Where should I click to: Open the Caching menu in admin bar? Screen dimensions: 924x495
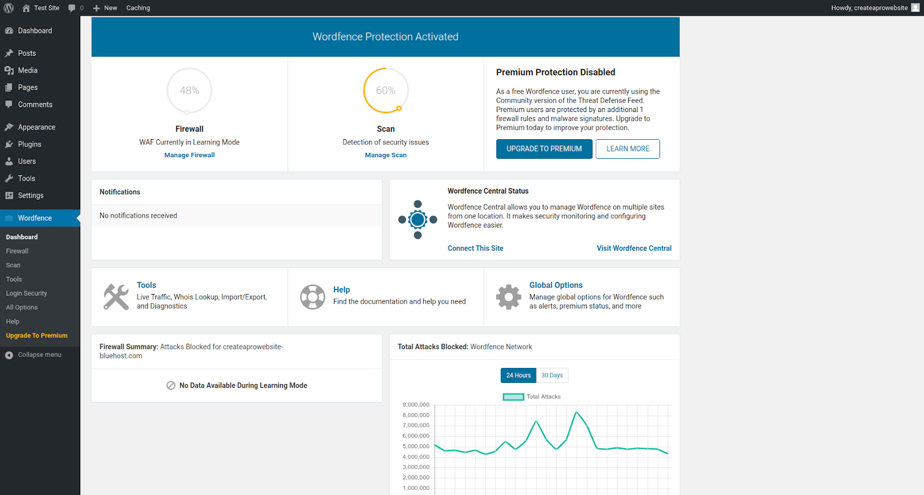pos(138,8)
